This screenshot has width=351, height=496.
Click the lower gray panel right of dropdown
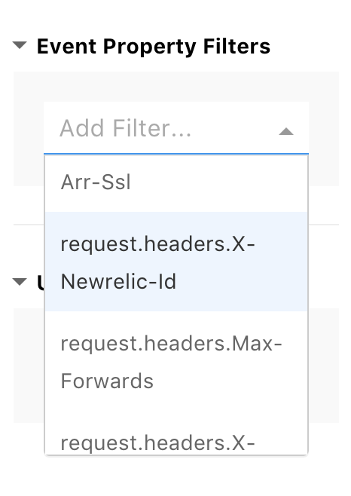323,366
